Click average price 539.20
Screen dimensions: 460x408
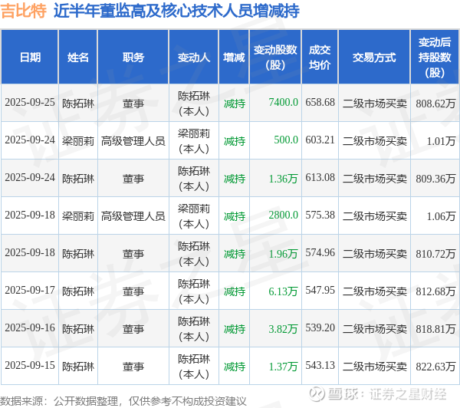point(320,328)
